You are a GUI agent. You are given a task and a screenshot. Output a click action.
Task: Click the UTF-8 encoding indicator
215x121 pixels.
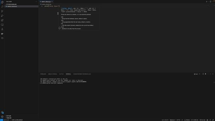pos(178,120)
